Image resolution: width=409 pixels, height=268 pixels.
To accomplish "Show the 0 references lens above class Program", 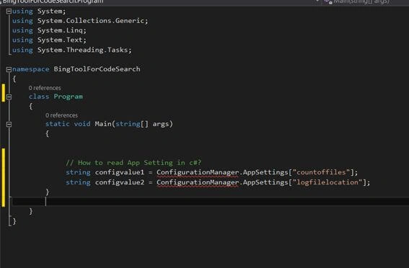I will coord(45,88).
